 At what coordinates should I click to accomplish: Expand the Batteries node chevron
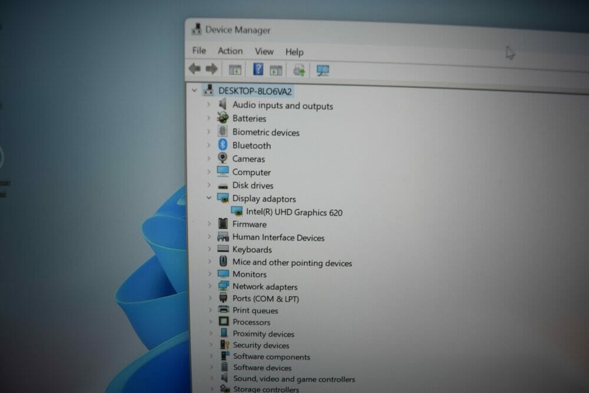click(x=209, y=118)
